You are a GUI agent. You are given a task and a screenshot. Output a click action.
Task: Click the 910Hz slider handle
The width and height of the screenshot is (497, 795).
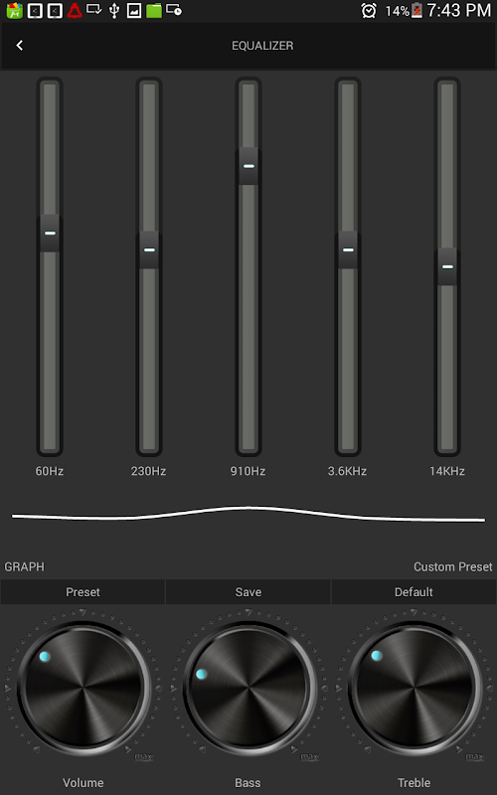coord(248,166)
